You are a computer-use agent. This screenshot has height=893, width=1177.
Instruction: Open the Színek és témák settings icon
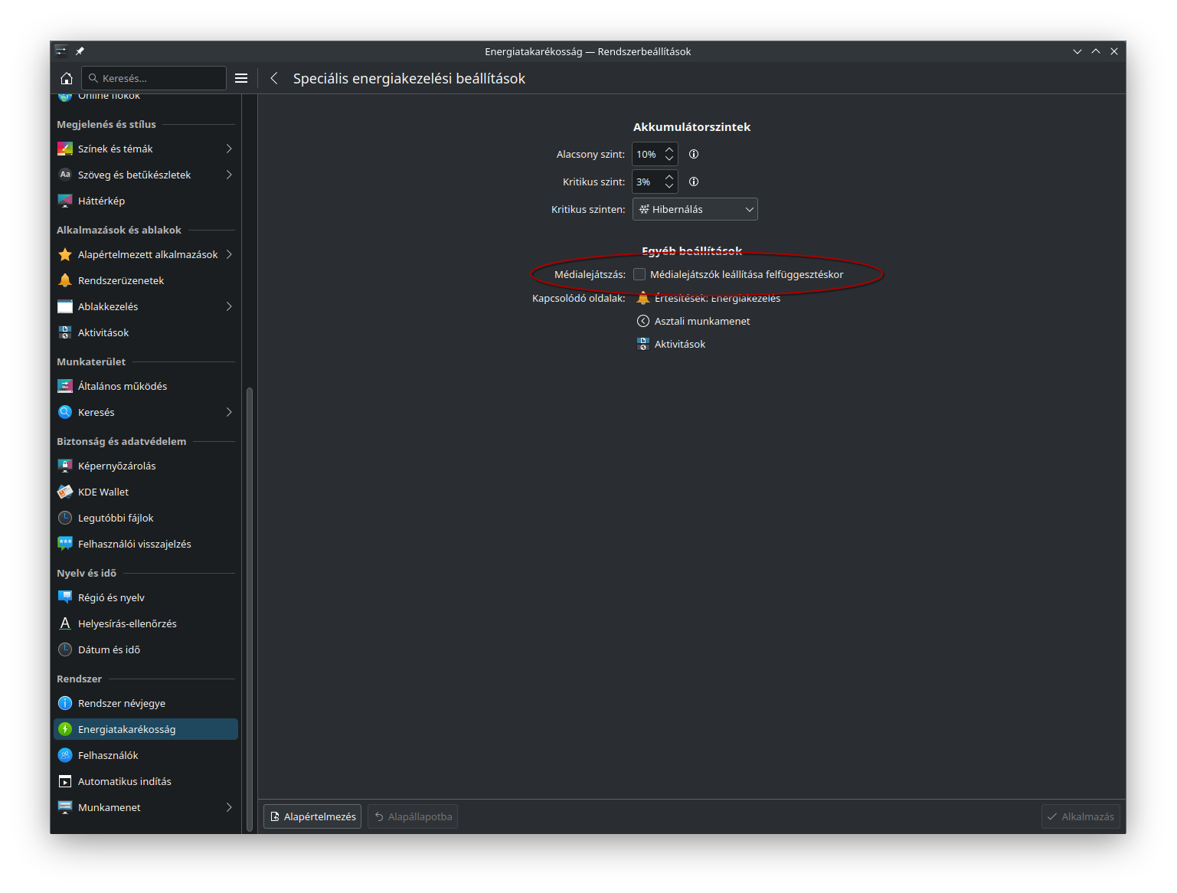click(65, 148)
